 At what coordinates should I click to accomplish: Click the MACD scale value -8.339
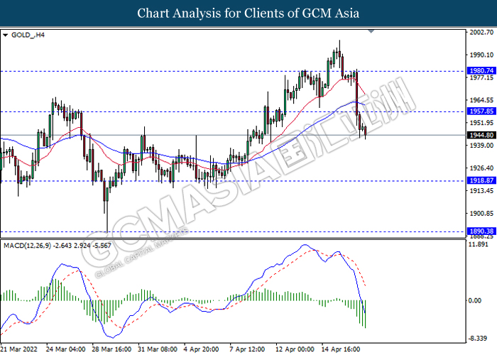pyautogui.click(x=478, y=339)
